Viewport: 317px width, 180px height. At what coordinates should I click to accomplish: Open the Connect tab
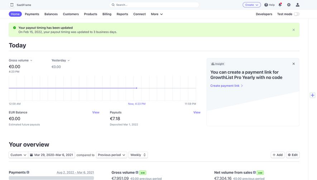(139, 14)
